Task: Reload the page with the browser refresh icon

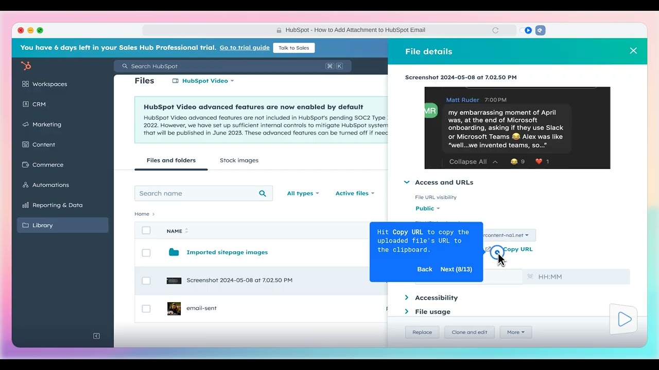Action: [x=495, y=30]
